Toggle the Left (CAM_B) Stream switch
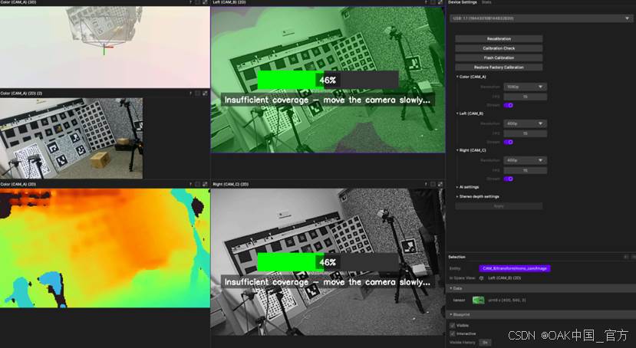This screenshot has width=636, height=348. pyautogui.click(x=508, y=143)
